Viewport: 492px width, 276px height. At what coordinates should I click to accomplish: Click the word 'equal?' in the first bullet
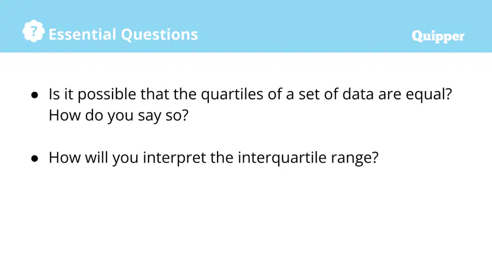[429, 94]
